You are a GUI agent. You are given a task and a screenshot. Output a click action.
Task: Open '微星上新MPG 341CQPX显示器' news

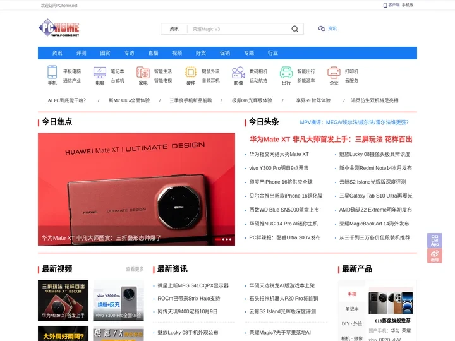point(193,285)
